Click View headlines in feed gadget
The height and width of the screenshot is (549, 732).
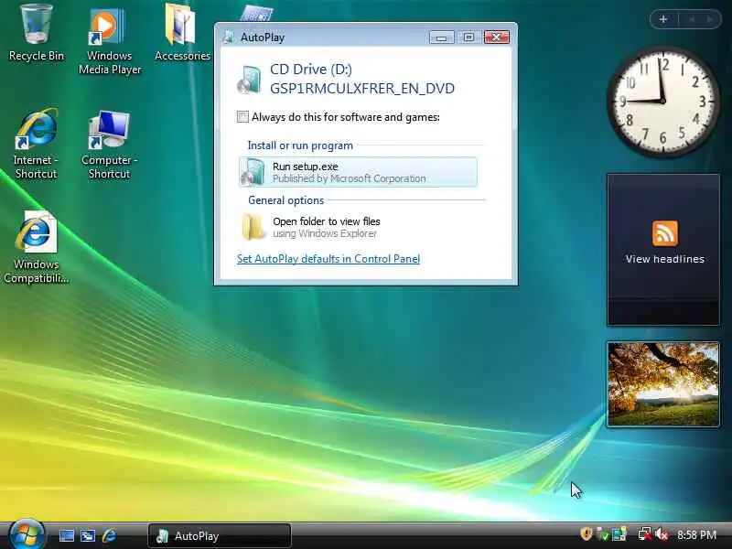(x=665, y=259)
